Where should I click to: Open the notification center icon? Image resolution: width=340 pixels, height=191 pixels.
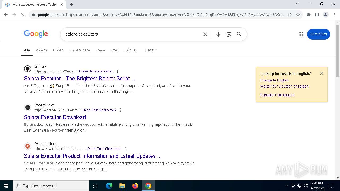click(331, 186)
